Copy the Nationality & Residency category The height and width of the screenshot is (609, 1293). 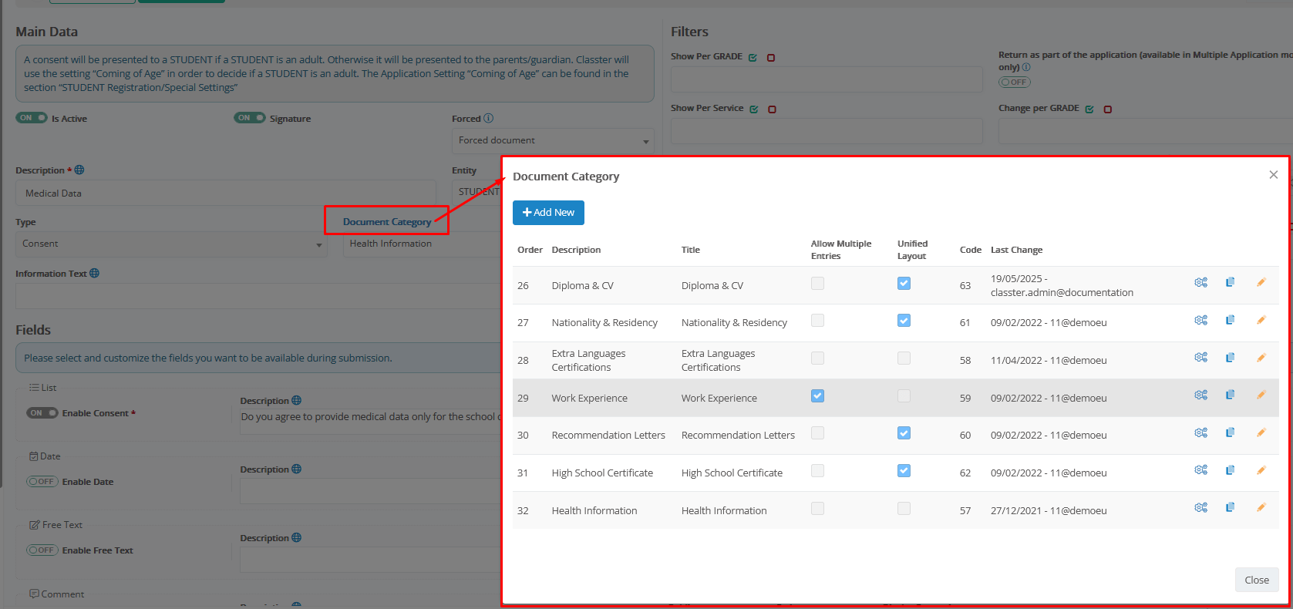click(1230, 320)
